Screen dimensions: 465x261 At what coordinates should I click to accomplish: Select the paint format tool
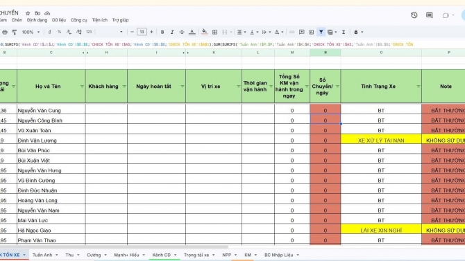(x=15, y=32)
